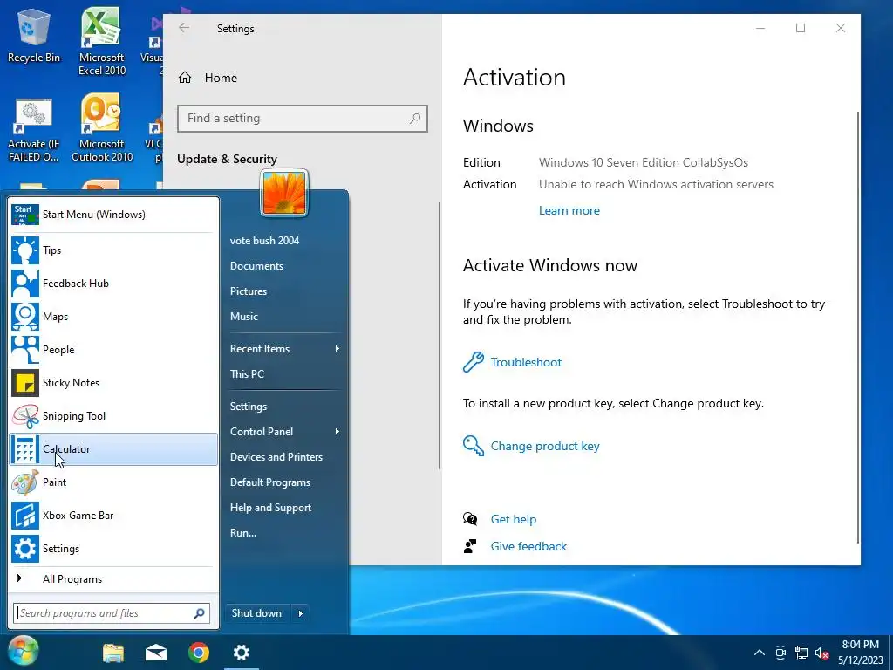Click the Settings window vertical scrollbar
Viewport: 893px width, 670px height.
click(858, 327)
